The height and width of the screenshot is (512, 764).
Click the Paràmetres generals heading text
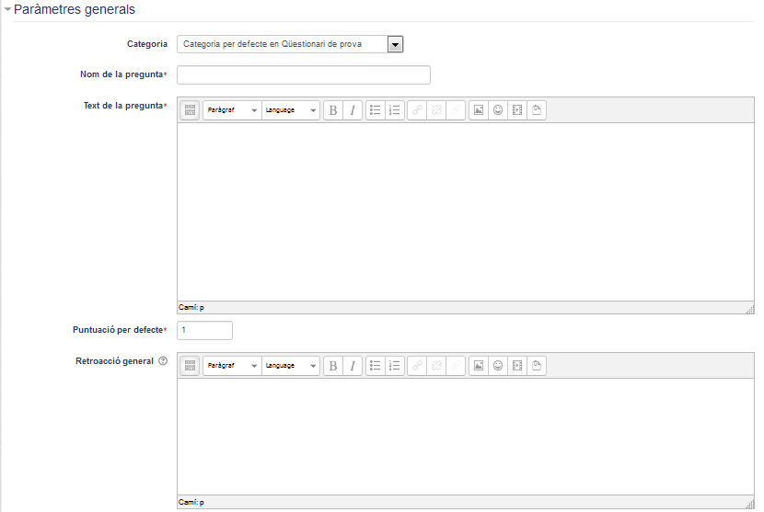(x=75, y=9)
